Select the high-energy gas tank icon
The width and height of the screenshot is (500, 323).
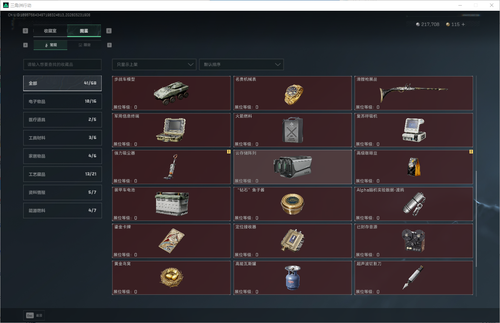point(293,278)
